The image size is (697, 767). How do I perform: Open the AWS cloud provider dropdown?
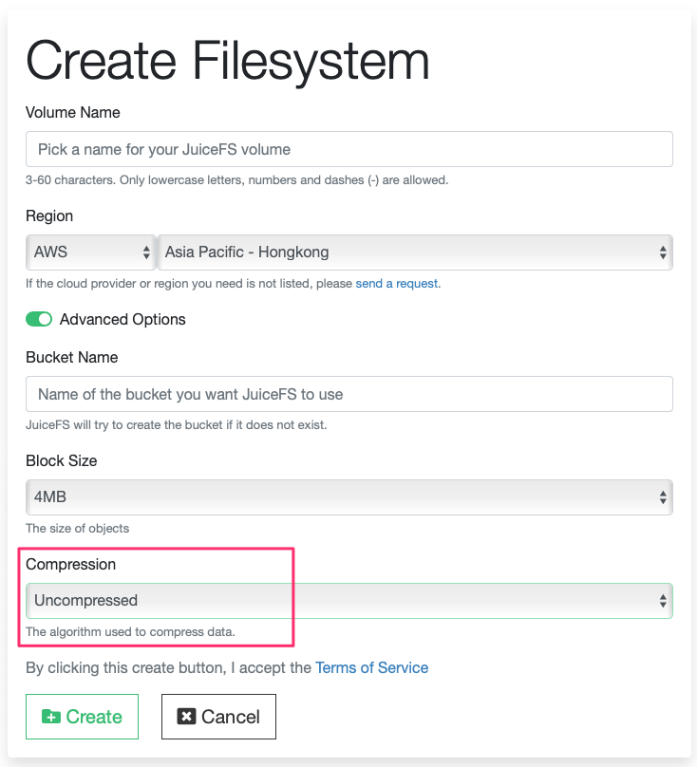(90, 253)
